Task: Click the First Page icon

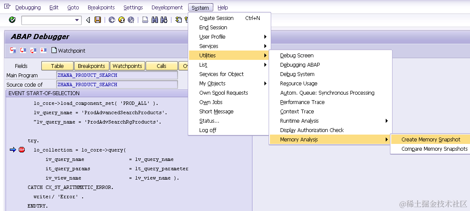Action: (179, 20)
